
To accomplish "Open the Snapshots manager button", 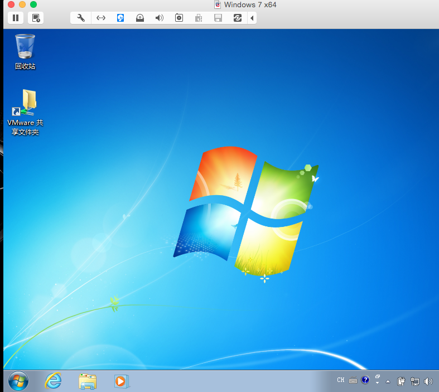I will point(36,18).
